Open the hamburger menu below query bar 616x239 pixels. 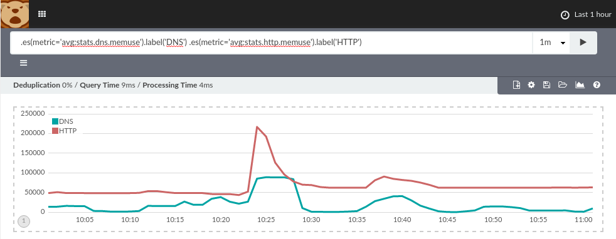coord(24,63)
